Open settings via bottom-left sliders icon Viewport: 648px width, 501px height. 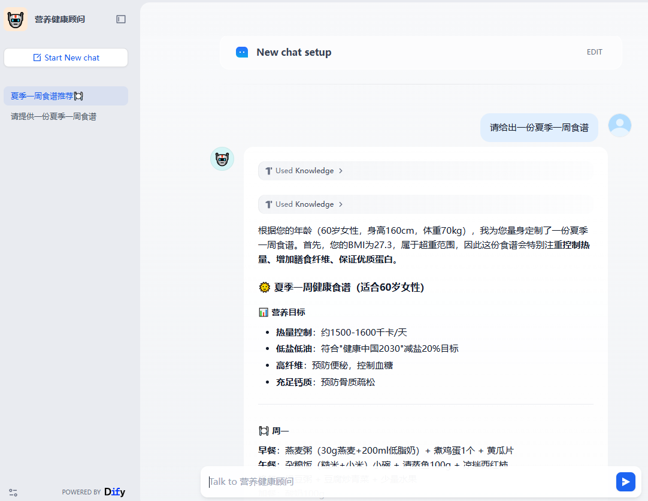(13, 492)
